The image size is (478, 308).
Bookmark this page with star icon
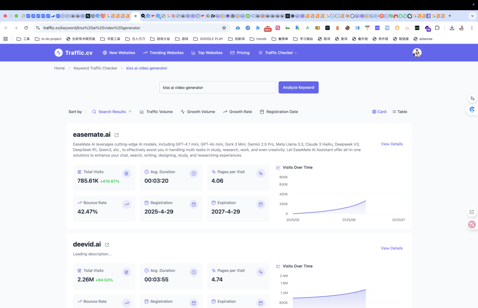click(x=224, y=28)
